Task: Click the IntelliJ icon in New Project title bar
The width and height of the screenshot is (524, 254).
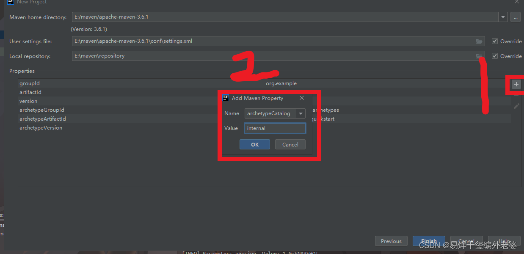Action: click(10, 2)
